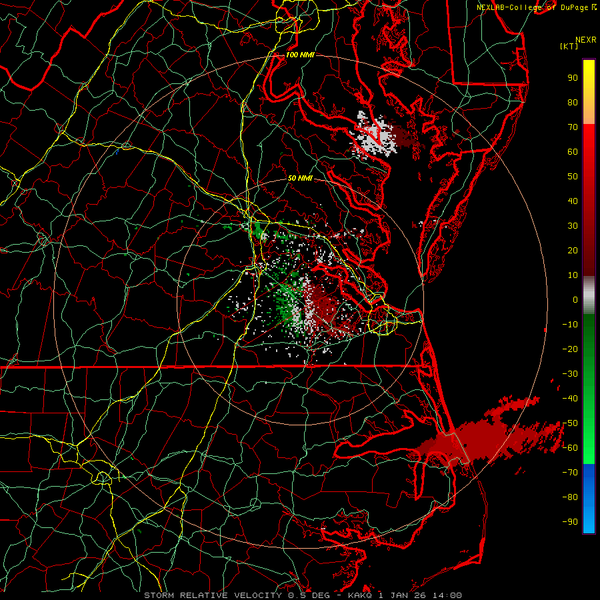The image size is (600, 600).
Task: Click the -30 value on the velocity scale
Action: (x=570, y=374)
